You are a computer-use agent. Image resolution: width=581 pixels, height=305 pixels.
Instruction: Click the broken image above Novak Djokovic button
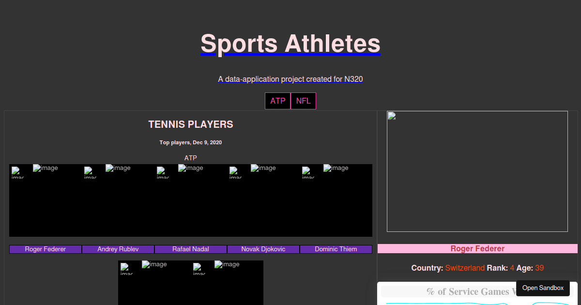263,200
